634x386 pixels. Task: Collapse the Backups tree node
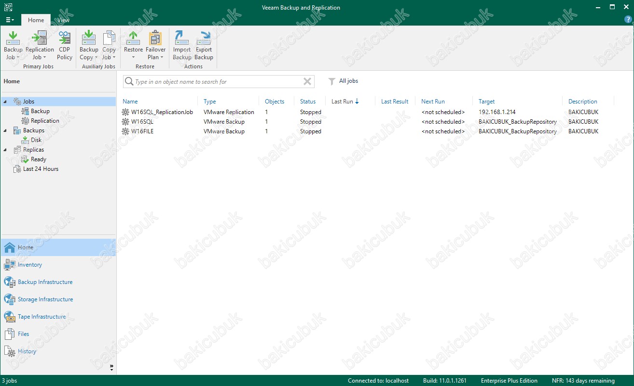coord(5,130)
